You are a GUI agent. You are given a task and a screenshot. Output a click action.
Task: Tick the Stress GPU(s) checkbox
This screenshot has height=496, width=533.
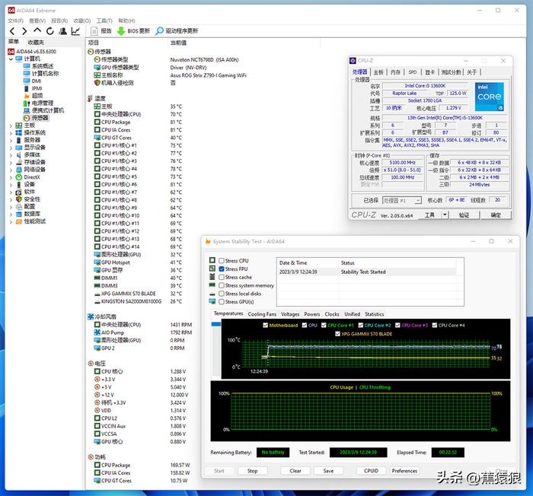[x=222, y=302]
